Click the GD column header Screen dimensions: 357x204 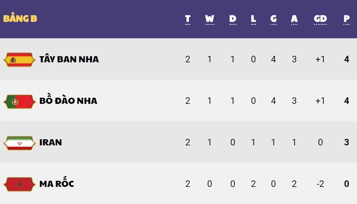pos(320,19)
